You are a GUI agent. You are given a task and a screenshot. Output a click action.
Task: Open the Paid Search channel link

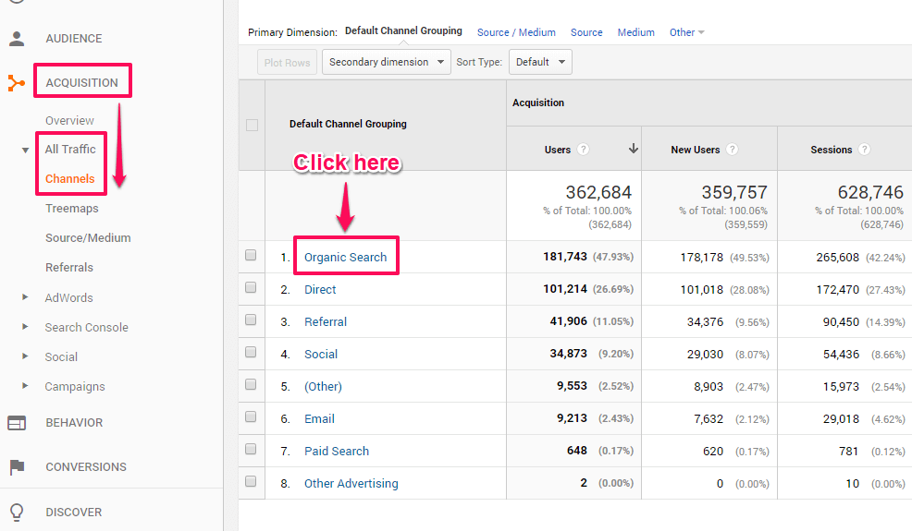[337, 452]
